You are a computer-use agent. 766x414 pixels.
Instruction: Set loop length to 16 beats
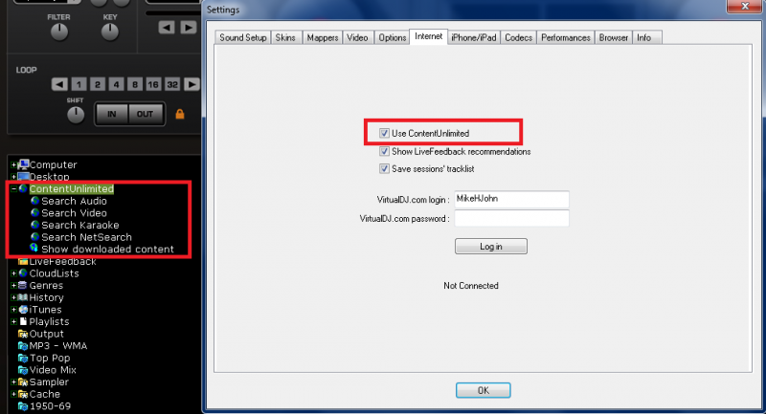(x=153, y=84)
